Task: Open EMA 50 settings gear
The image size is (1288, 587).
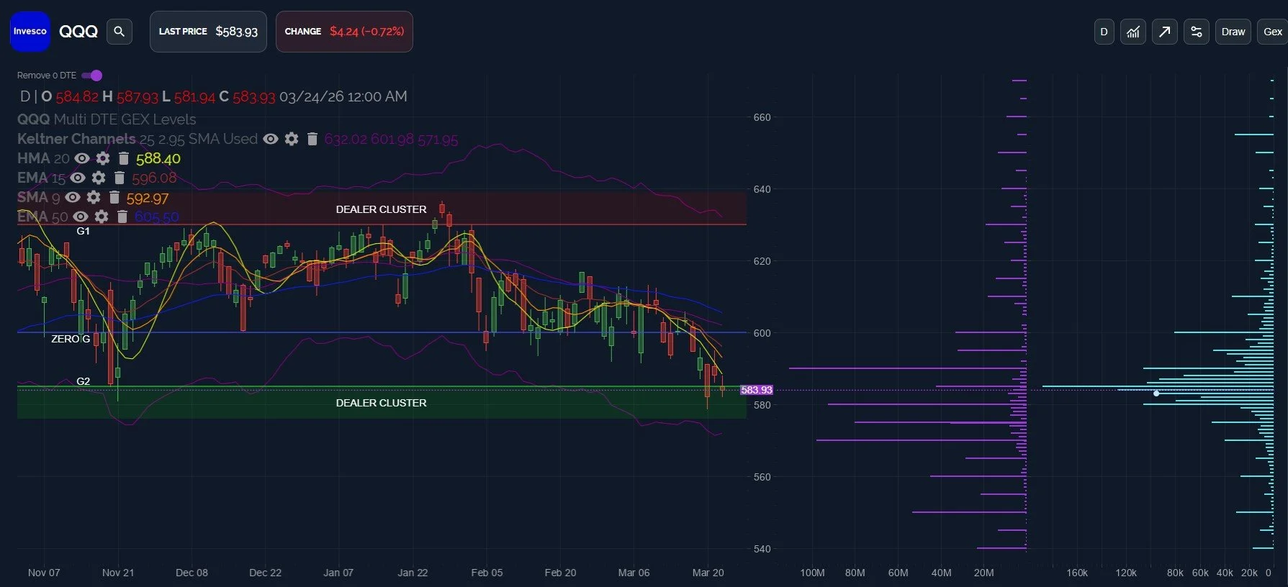Action: pos(102,217)
